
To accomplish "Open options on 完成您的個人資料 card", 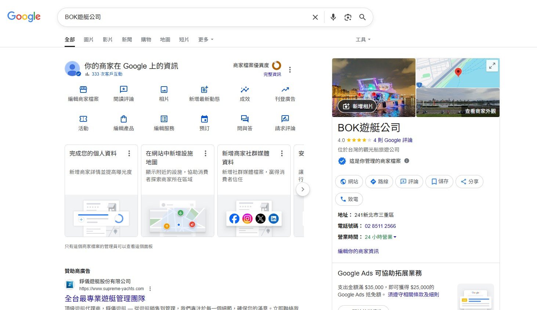I will (x=129, y=153).
